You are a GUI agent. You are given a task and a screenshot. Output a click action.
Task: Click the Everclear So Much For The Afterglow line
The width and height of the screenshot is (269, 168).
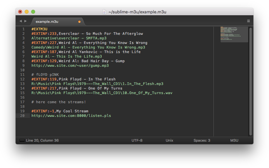(x=87, y=34)
